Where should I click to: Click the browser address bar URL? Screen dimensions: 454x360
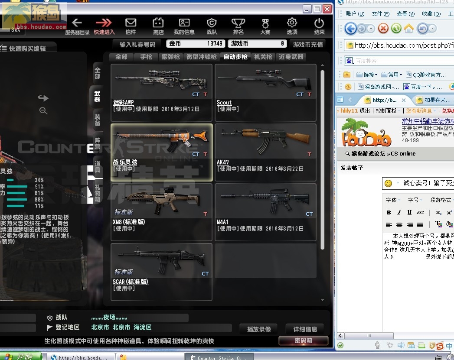pos(403,45)
